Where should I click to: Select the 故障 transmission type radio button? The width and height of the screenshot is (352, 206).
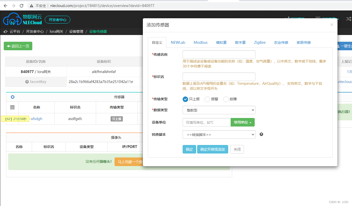click(x=226, y=99)
